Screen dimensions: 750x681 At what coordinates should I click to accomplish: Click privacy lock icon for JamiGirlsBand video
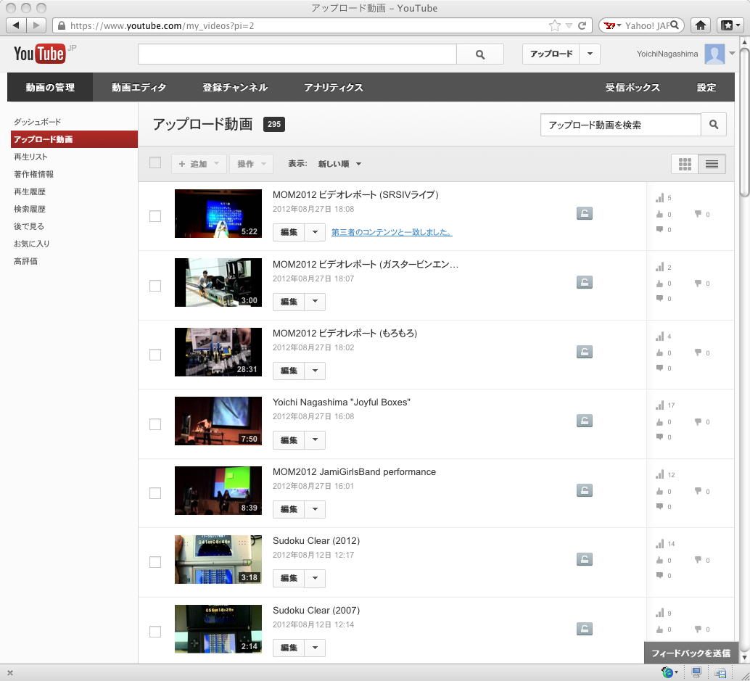[x=585, y=490]
